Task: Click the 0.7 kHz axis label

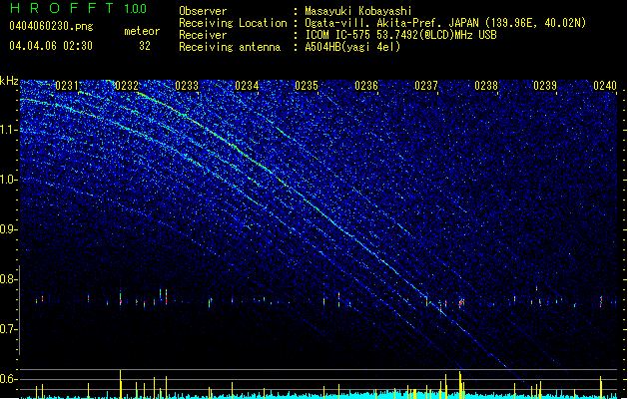Action: coord(9,329)
